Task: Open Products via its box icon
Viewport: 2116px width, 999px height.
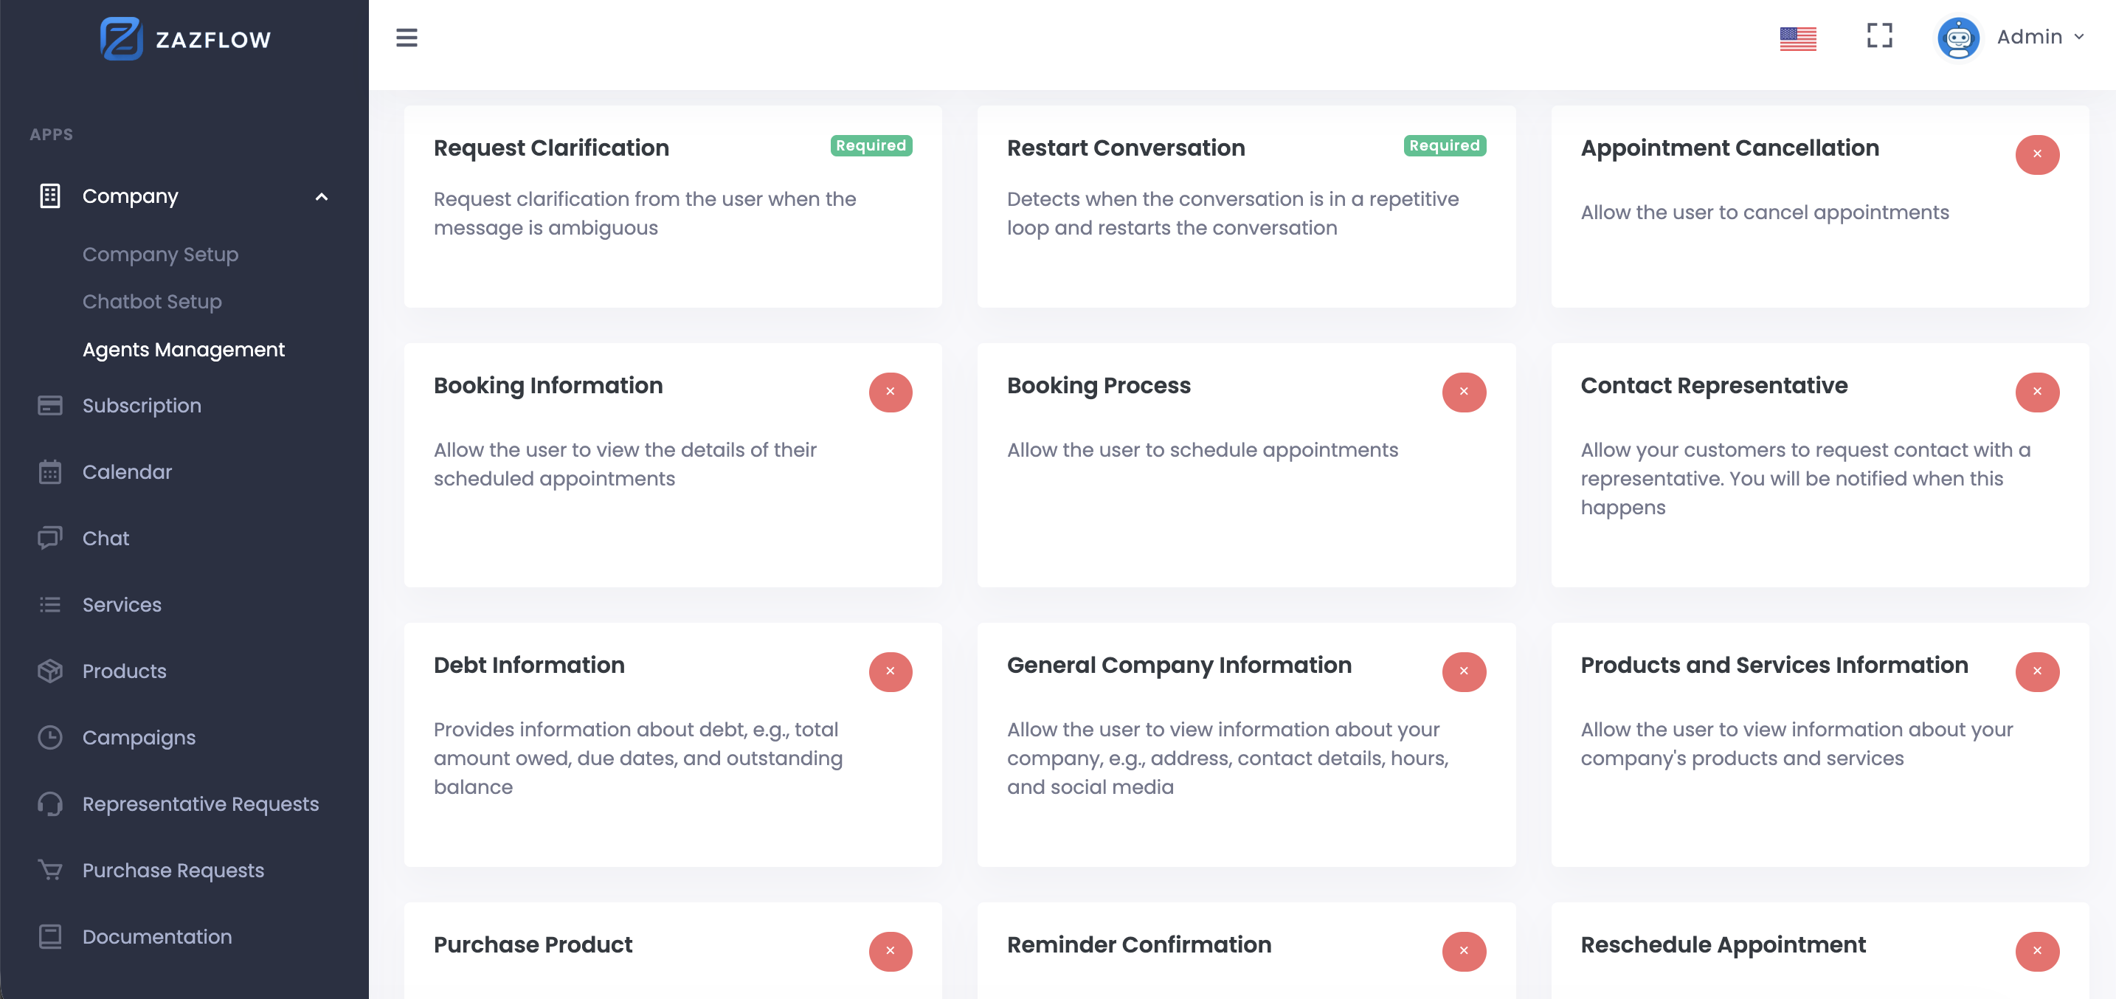Action: 49,671
